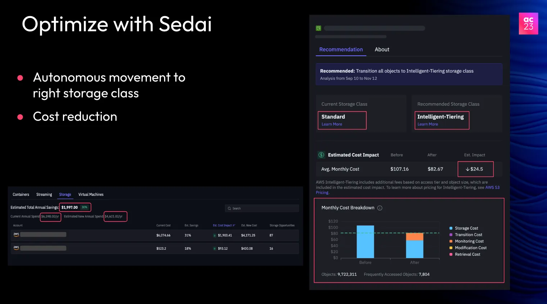Sort by Est. Cost Impact column header
547x304 pixels.
click(222, 225)
